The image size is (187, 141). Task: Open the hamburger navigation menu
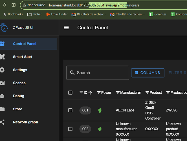click(x=66, y=28)
